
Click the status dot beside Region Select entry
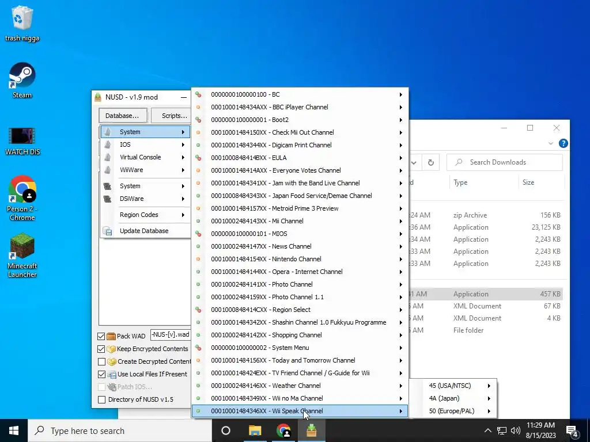pyautogui.click(x=198, y=310)
